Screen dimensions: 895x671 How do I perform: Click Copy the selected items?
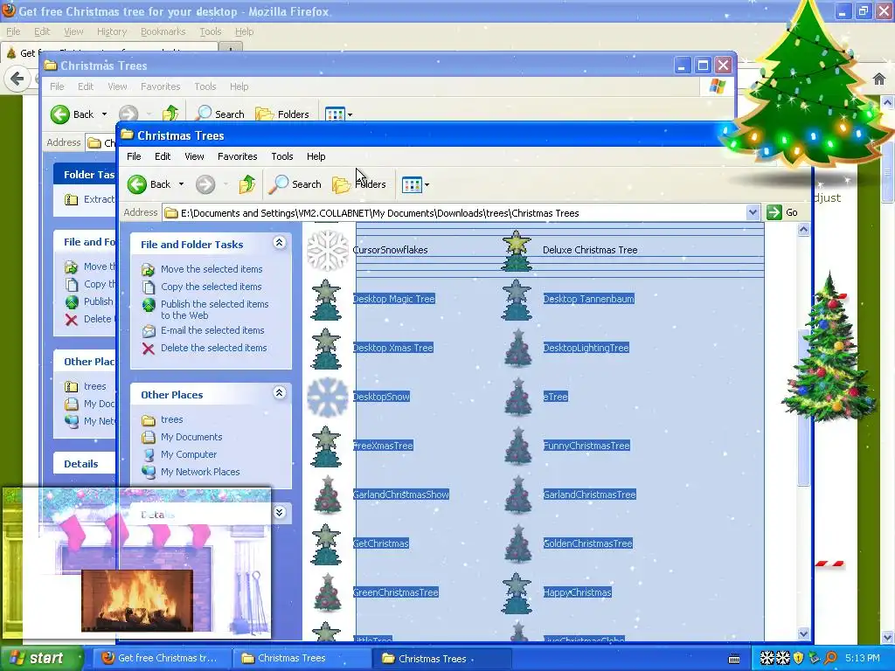point(212,287)
